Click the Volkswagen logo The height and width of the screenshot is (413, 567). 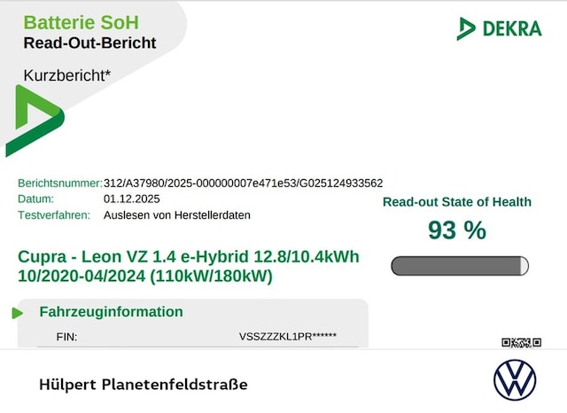515,381
